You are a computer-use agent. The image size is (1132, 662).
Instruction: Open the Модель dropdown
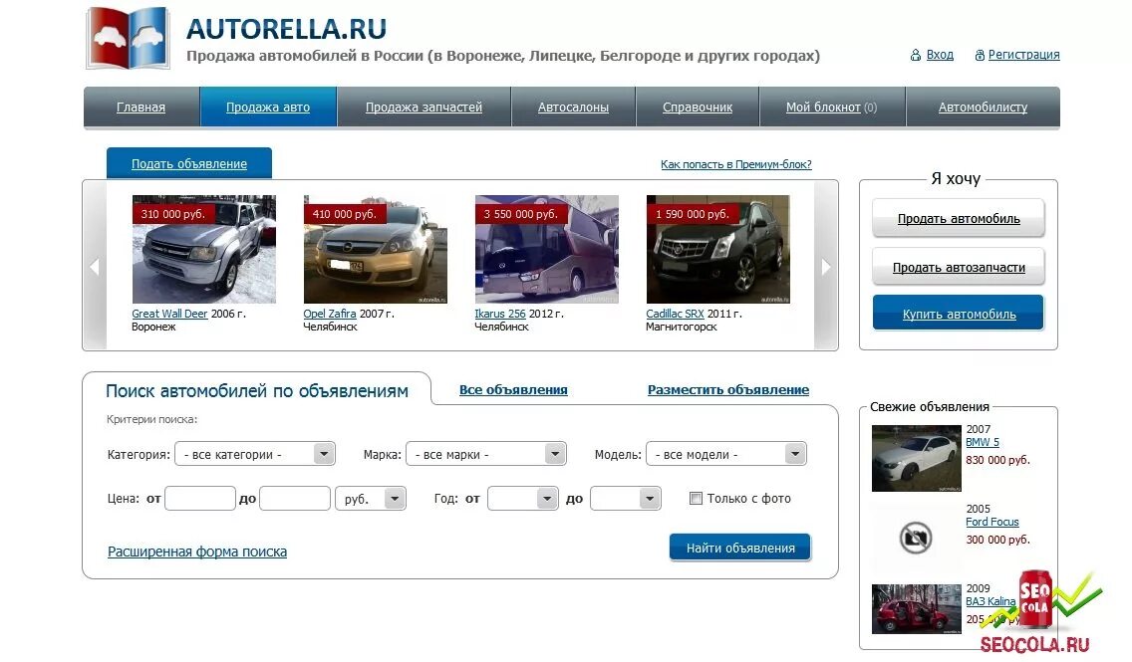pyautogui.click(x=726, y=454)
